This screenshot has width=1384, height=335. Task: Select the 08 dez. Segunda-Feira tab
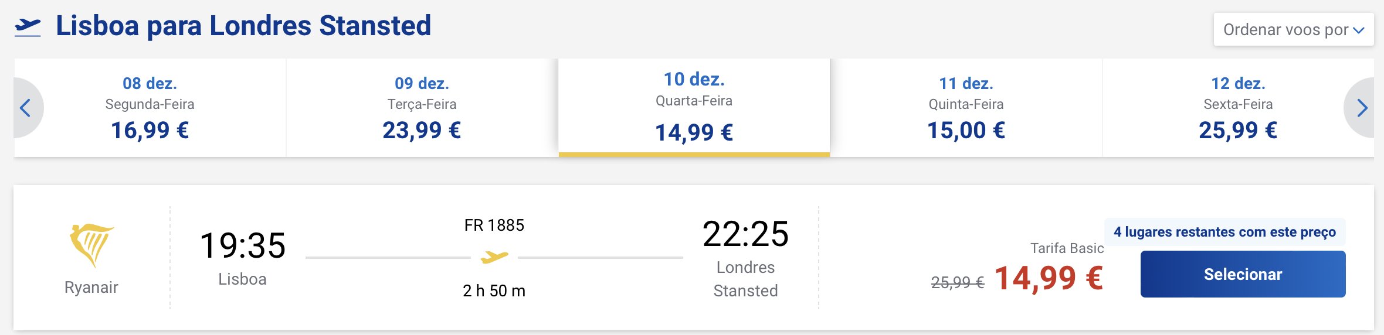150,108
